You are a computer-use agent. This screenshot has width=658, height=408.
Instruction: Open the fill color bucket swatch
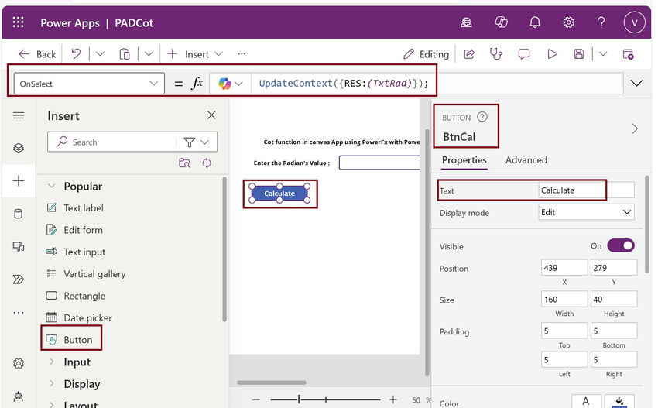(619, 401)
